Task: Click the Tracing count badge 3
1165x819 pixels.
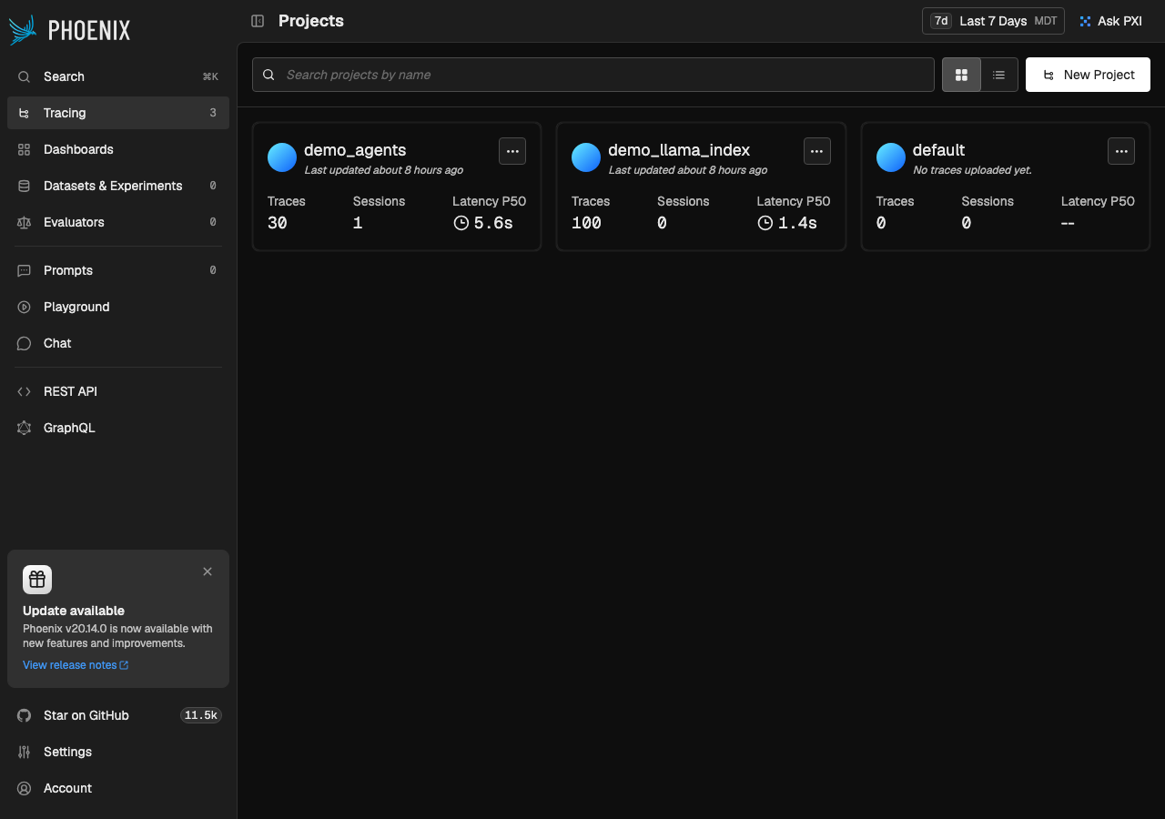Action: [x=213, y=113]
